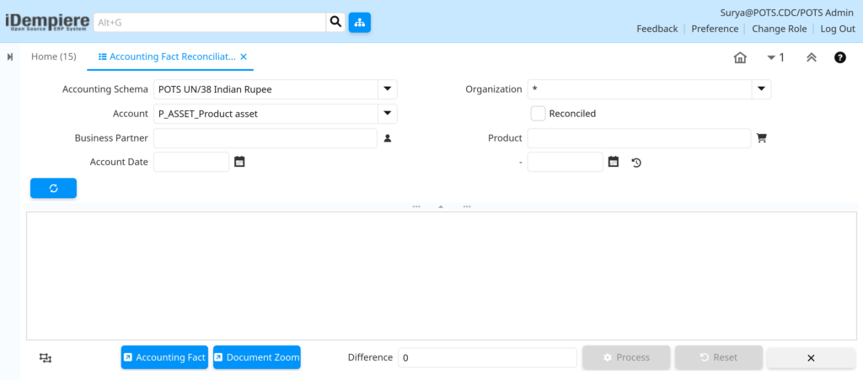The image size is (863, 380).
Task: Click the Accounting Fact zoom button
Action: (x=164, y=357)
